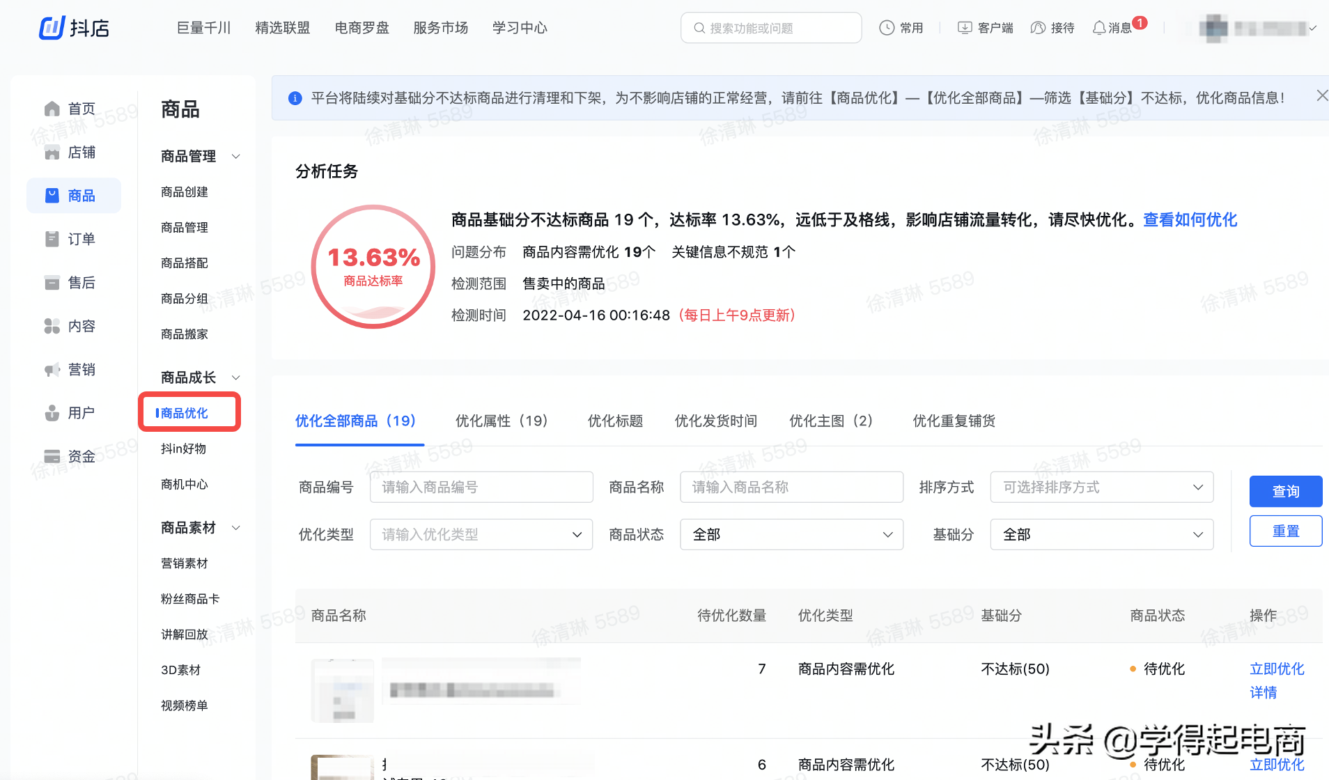The width and height of the screenshot is (1329, 780).
Task: Click the 常用 clock icon
Action: click(x=886, y=28)
